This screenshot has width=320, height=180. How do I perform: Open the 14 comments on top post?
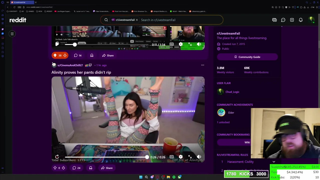pos(78,55)
